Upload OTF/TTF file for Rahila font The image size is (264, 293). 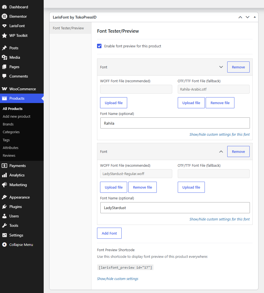tap(191, 103)
